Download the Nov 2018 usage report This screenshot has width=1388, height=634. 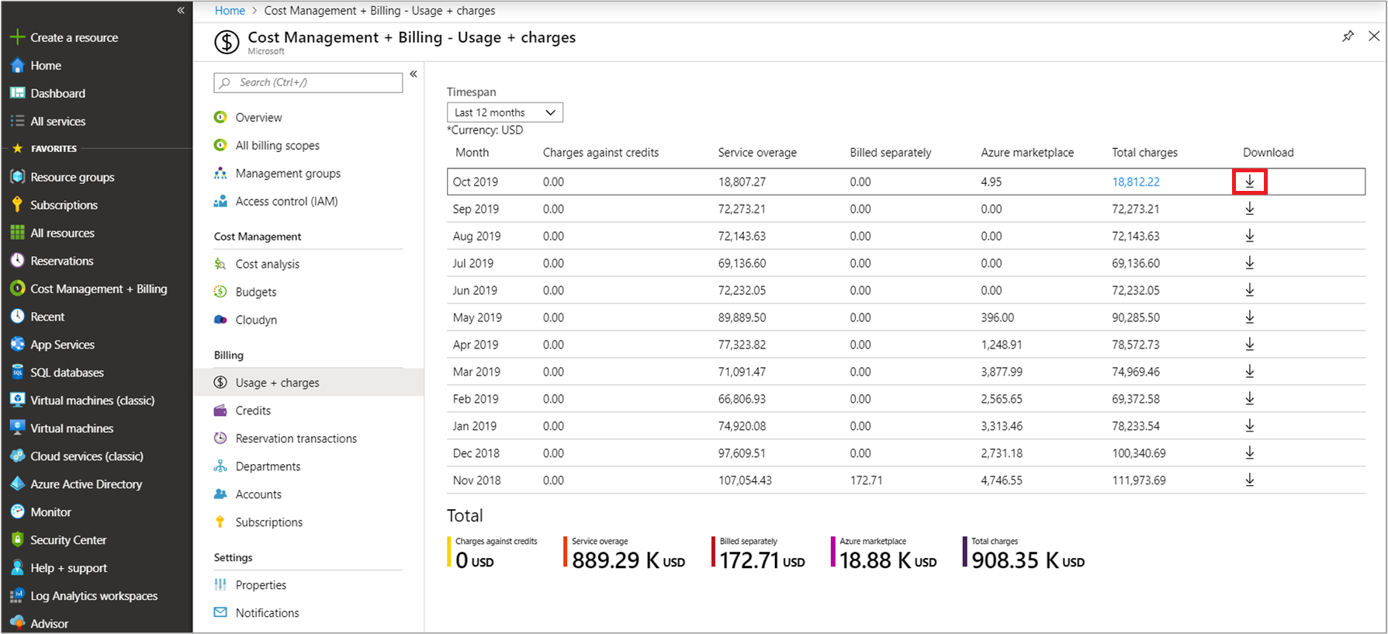coord(1250,480)
